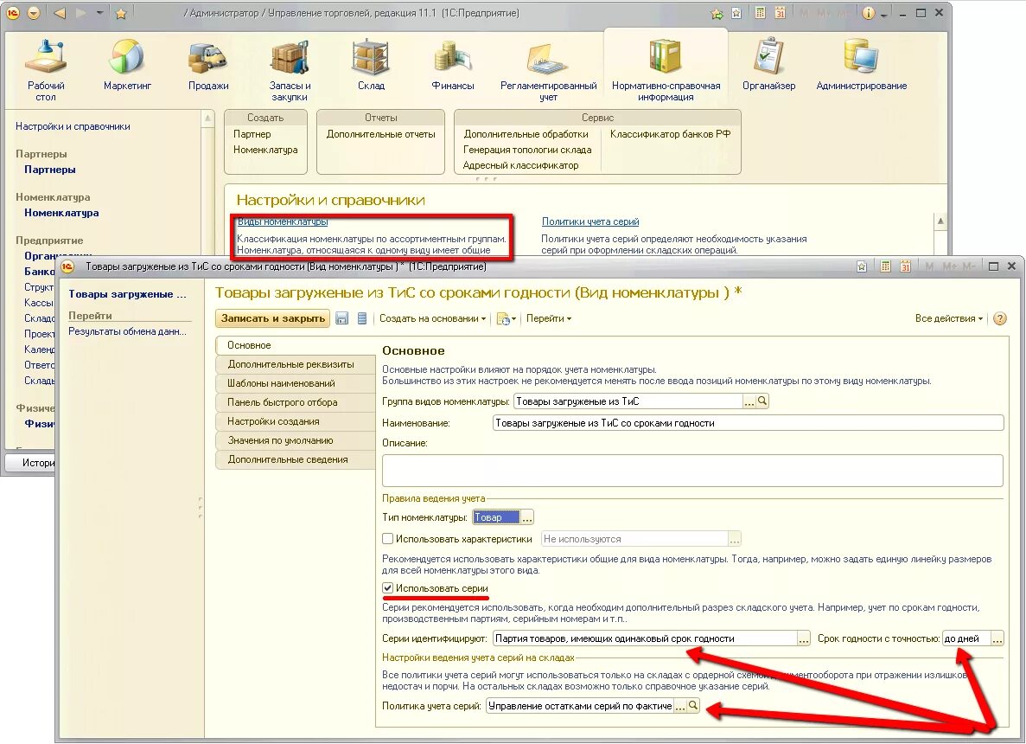
Task: Select Партнеры in left navigation panel
Action: point(50,170)
